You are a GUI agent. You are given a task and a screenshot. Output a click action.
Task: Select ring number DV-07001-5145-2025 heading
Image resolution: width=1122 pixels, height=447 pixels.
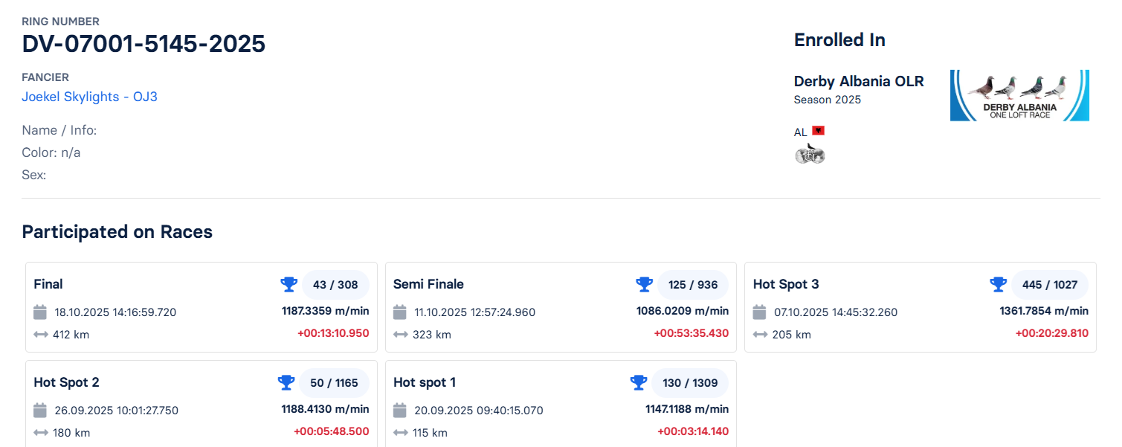point(144,44)
